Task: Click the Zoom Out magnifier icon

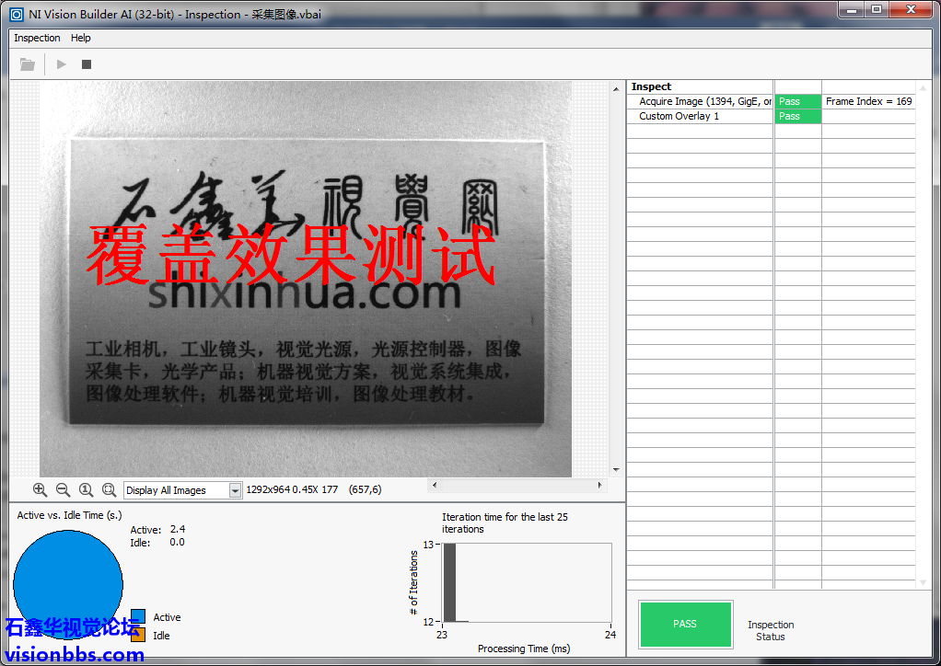Action: point(63,490)
